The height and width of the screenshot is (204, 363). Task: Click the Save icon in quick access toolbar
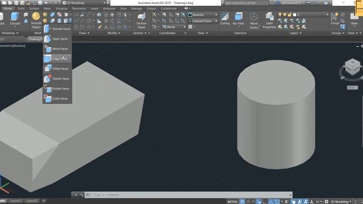click(16, 3)
